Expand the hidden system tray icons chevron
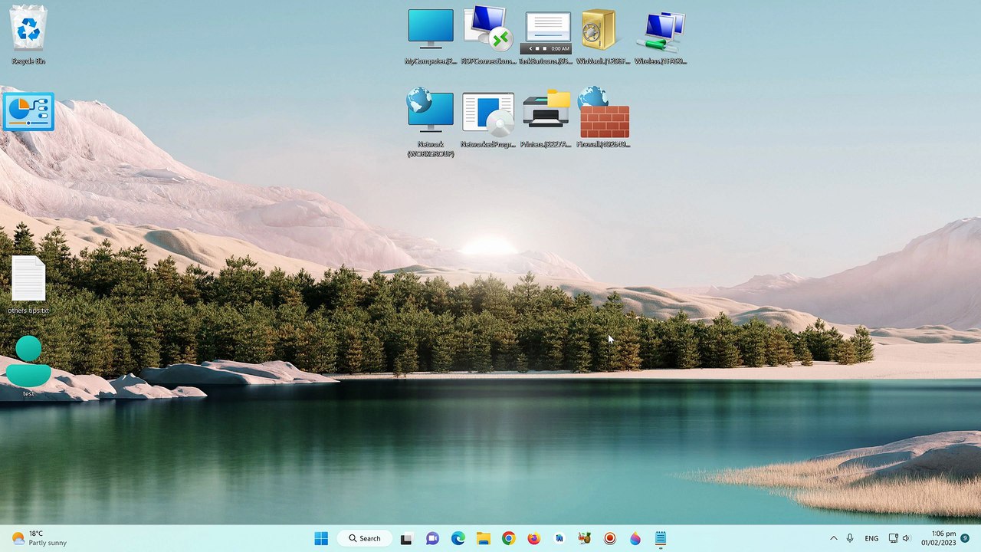The width and height of the screenshot is (981, 552). click(x=834, y=538)
